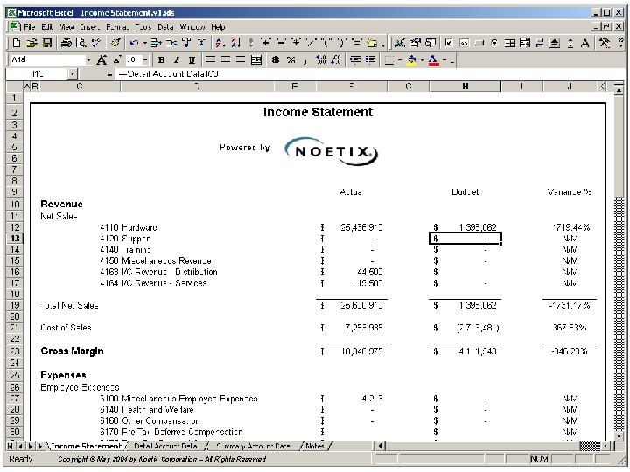Print the sheet using the printer icon
Viewport: 630px width, 472px height.
pos(66,43)
